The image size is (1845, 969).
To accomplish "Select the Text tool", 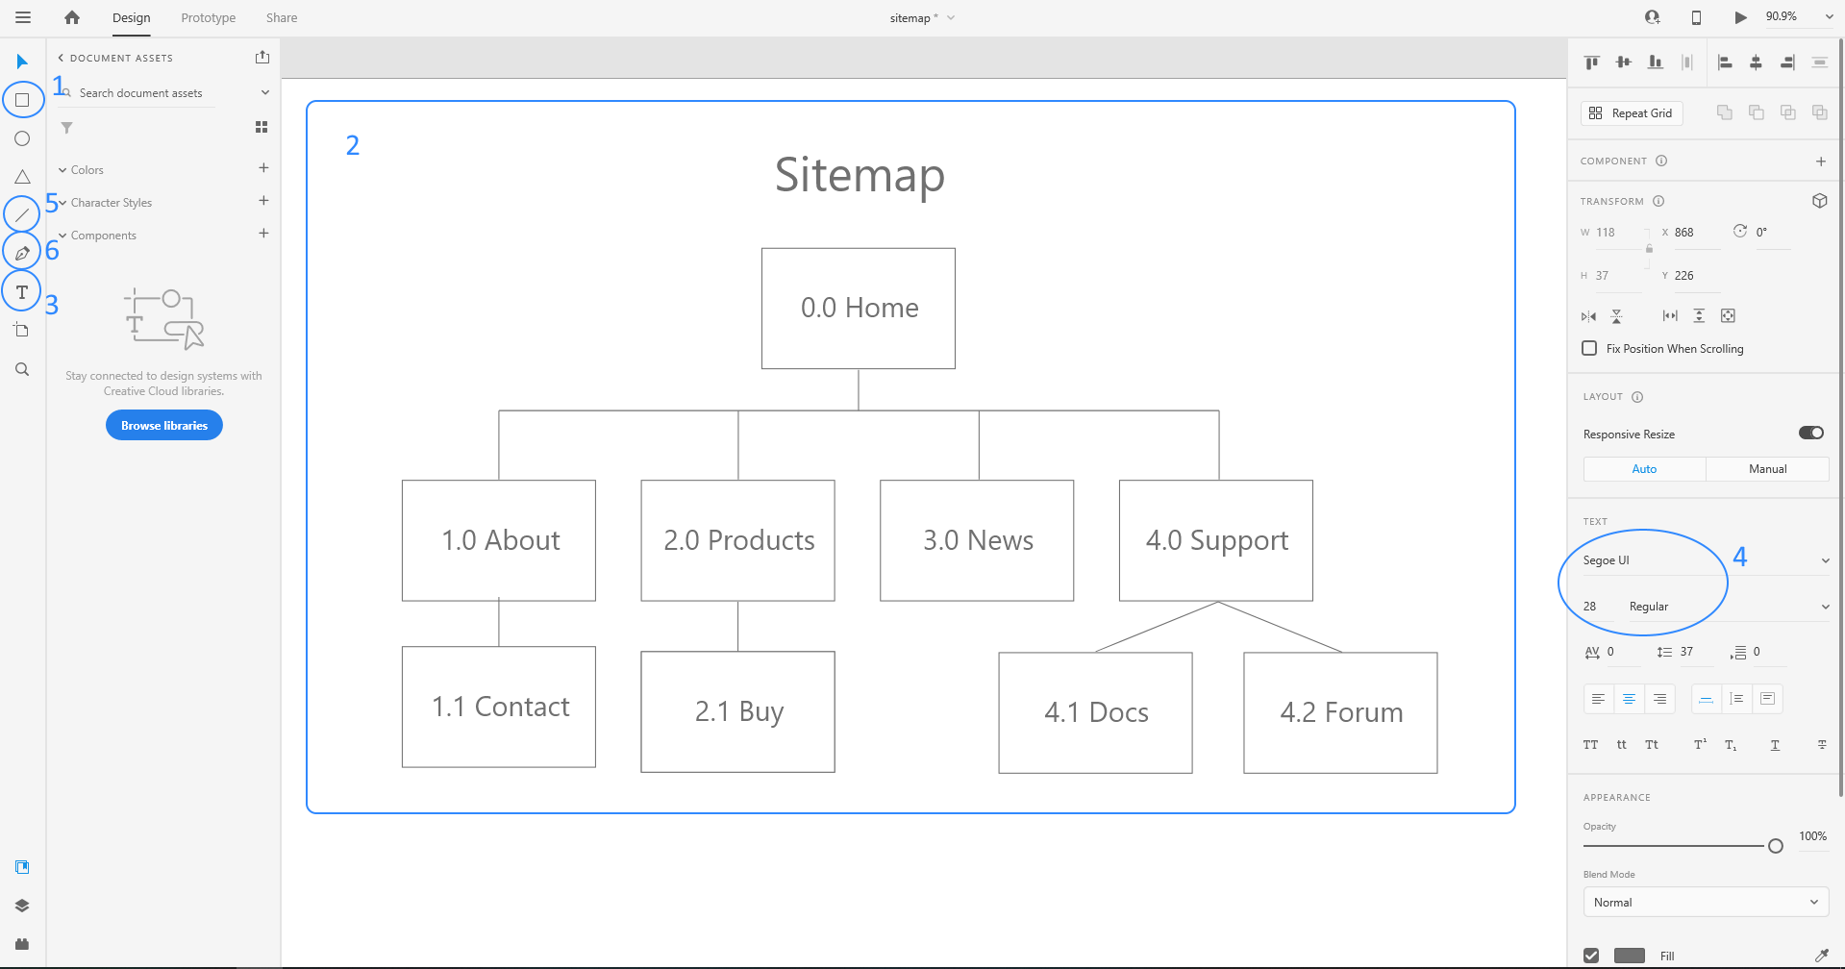I will click(x=22, y=291).
